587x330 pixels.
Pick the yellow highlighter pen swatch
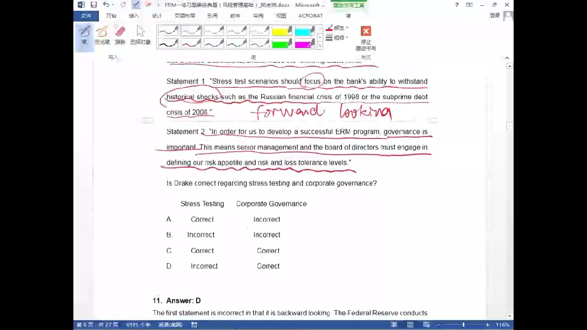(x=282, y=31)
